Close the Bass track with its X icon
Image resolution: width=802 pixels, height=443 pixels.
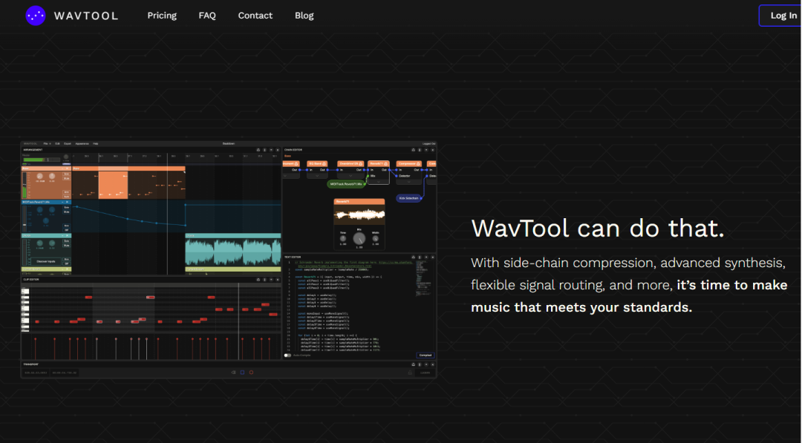(x=67, y=168)
